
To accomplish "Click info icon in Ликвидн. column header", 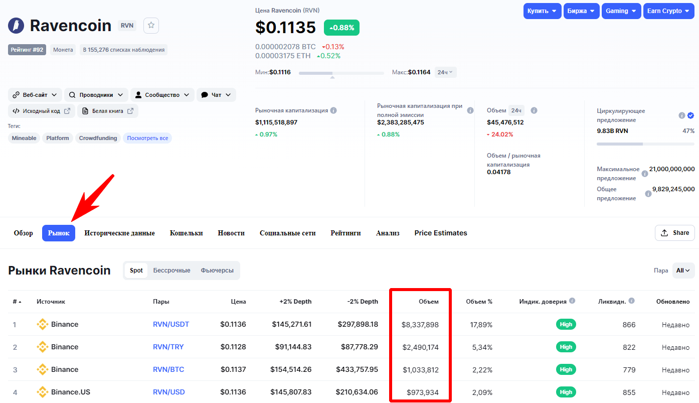I will click(631, 301).
